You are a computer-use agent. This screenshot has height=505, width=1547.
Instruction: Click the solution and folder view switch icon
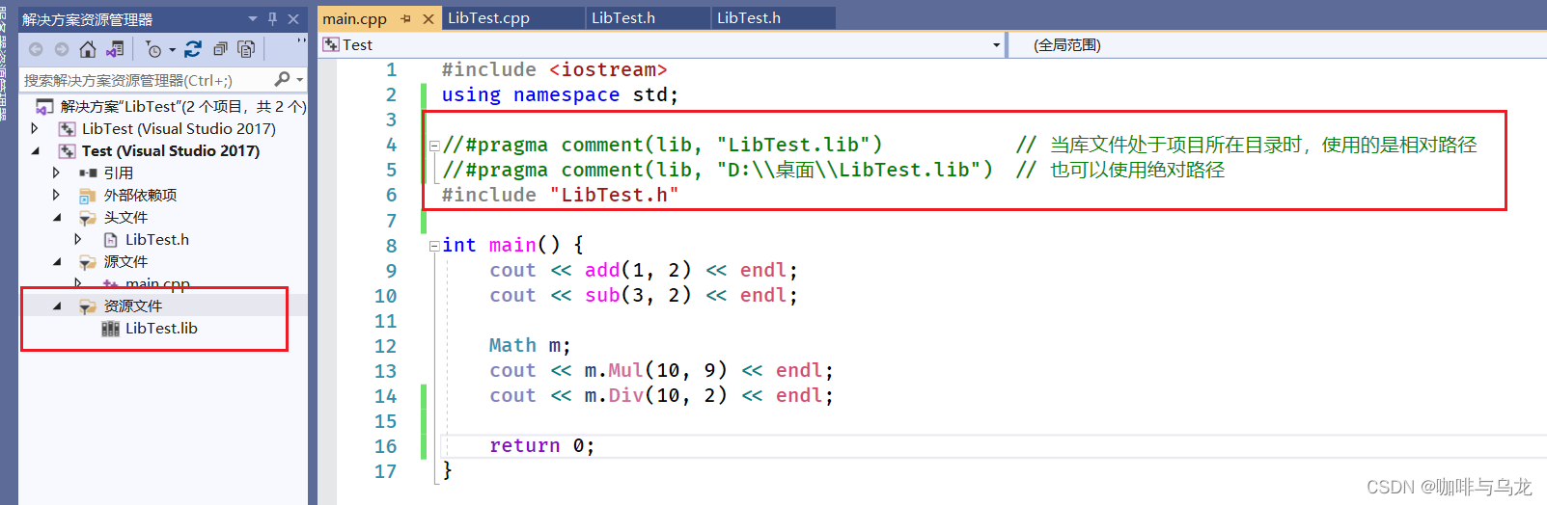coord(115,49)
